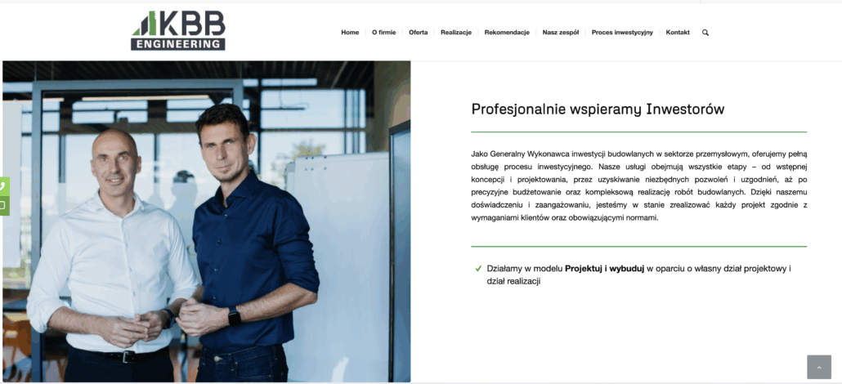Click the Profesjonalnie wspieramy Inwestorów heading

click(x=598, y=109)
